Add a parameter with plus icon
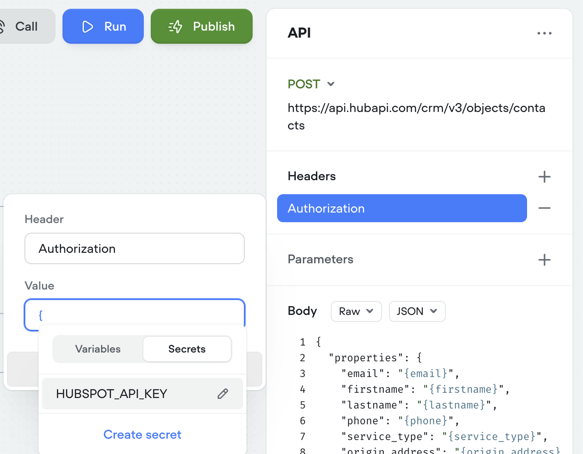Image resolution: width=583 pixels, height=454 pixels. tap(544, 260)
